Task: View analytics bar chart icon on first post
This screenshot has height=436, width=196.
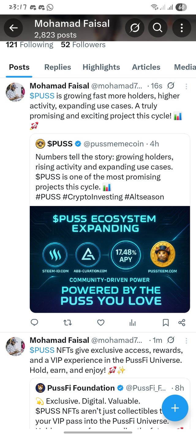Action: 133,322
